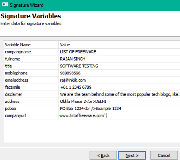Return with the Back button
This screenshot has height=160, width=180.
tap(103, 155)
